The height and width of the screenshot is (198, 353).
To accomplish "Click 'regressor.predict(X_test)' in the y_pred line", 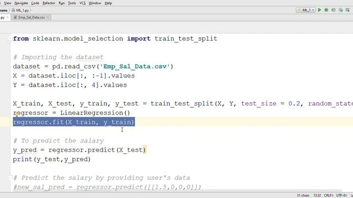I will coord(97,150).
